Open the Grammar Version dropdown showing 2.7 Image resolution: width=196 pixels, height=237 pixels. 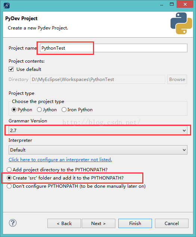point(98,130)
